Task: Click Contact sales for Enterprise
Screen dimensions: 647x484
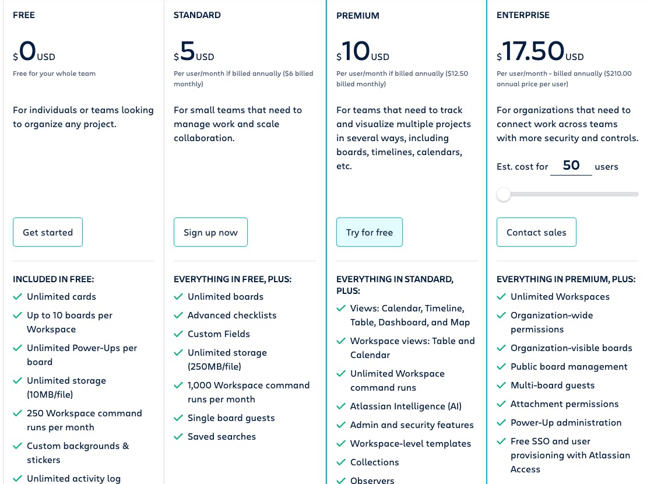Action: tap(536, 232)
